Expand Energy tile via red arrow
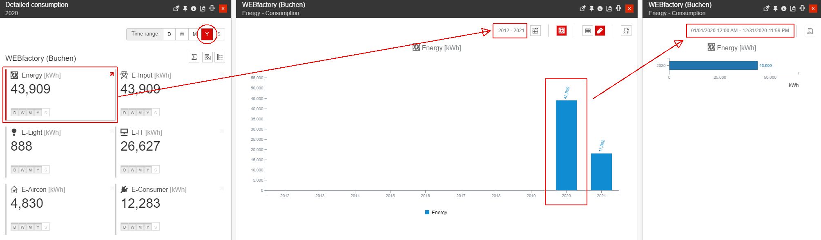This screenshot has height=240, width=821. (112, 74)
